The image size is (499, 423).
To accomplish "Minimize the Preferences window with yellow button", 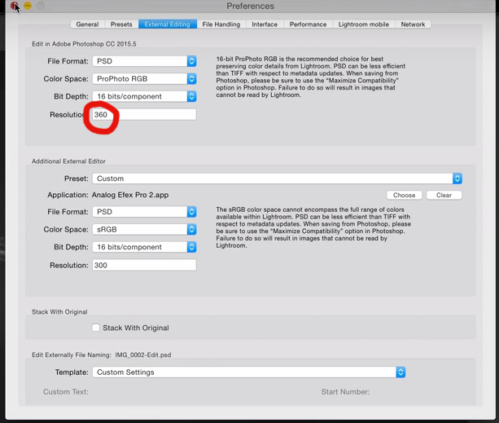I will [x=28, y=6].
